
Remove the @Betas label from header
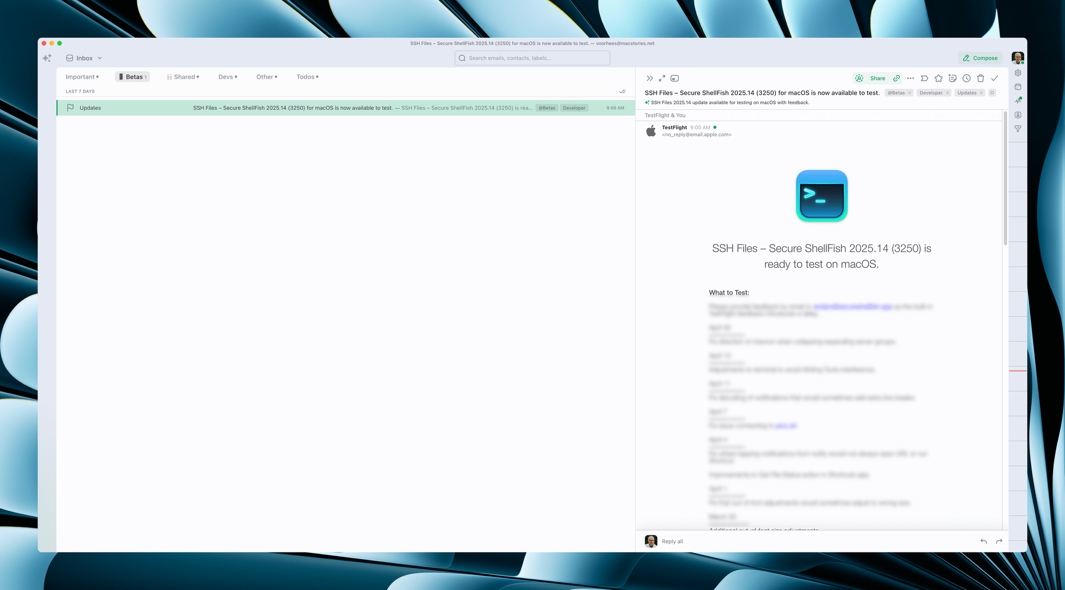tap(910, 93)
